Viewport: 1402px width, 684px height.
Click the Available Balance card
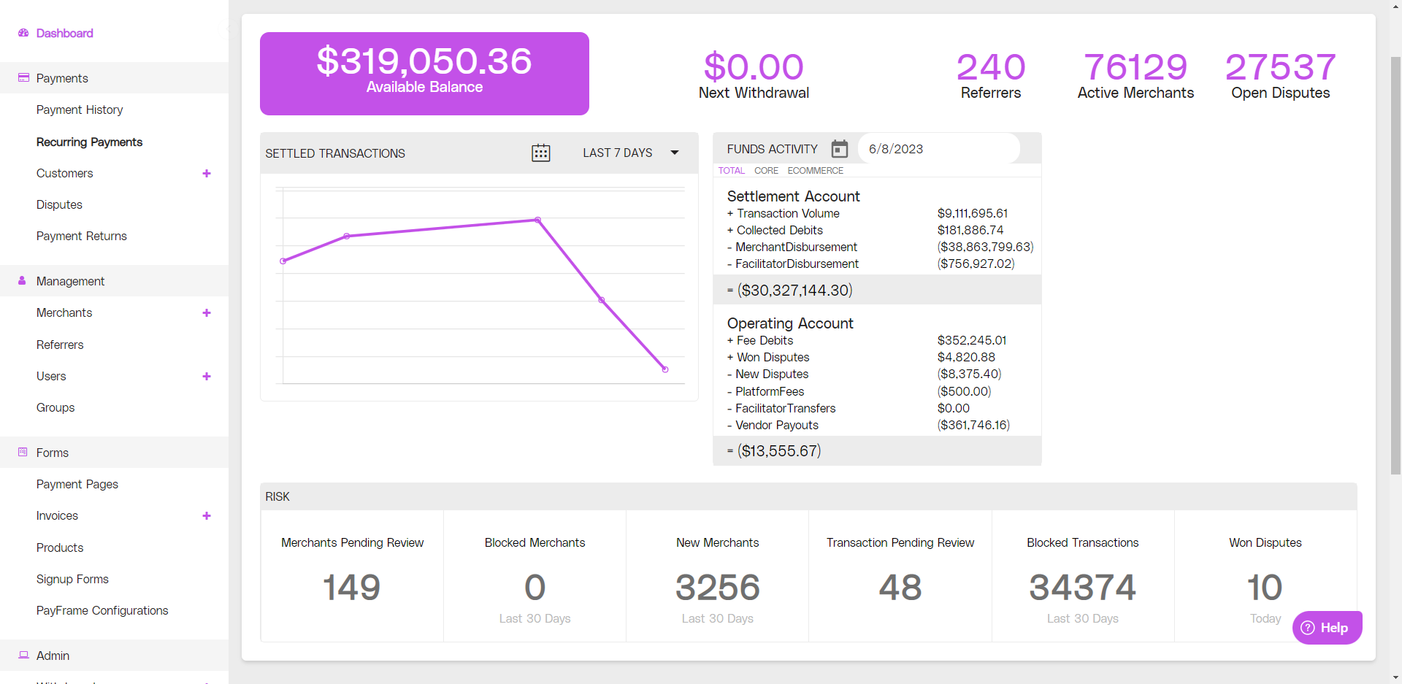click(424, 74)
